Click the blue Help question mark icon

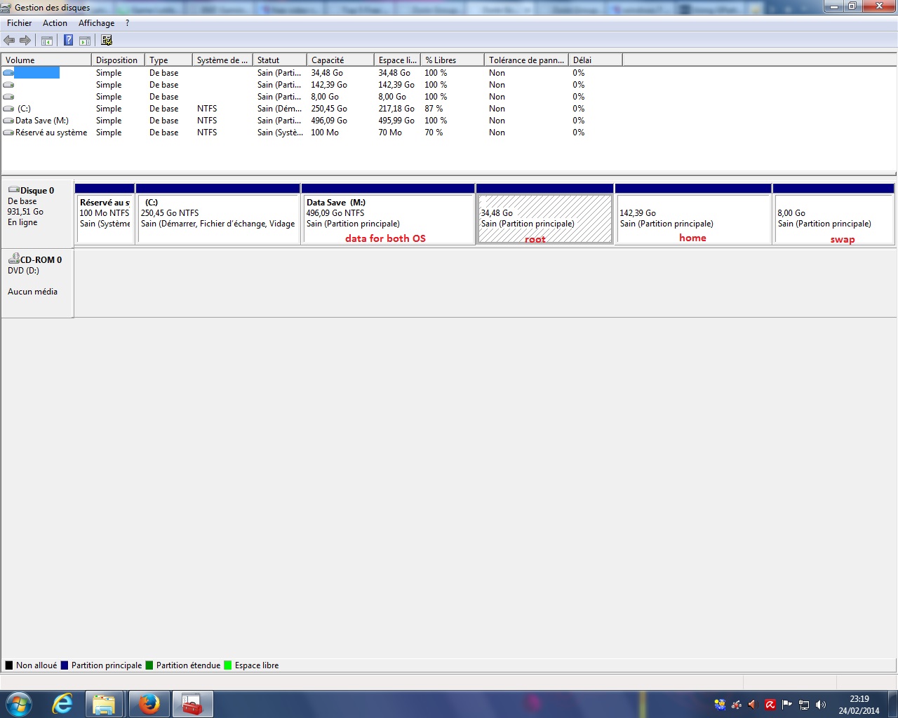[68, 41]
